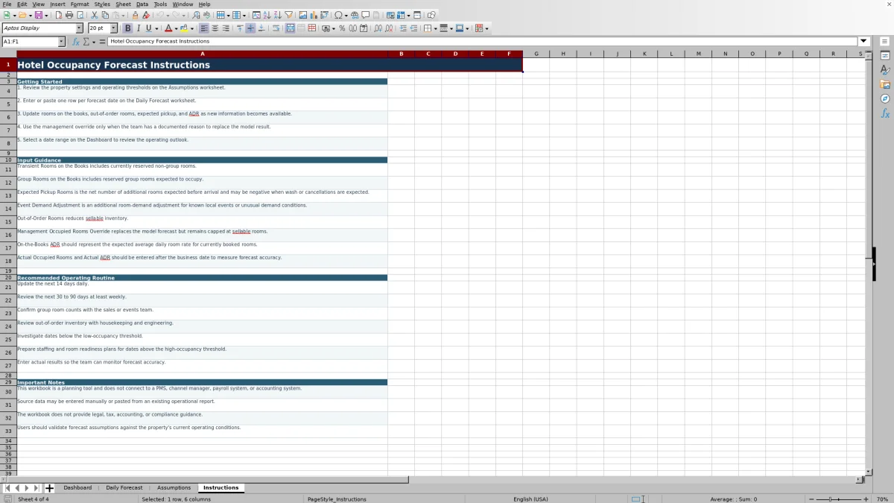
Task: Click Increase Indent icon
Action: pyautogui.click(x=403, y=28)
